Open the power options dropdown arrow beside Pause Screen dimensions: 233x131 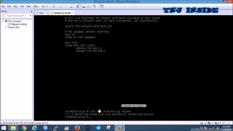47,7
